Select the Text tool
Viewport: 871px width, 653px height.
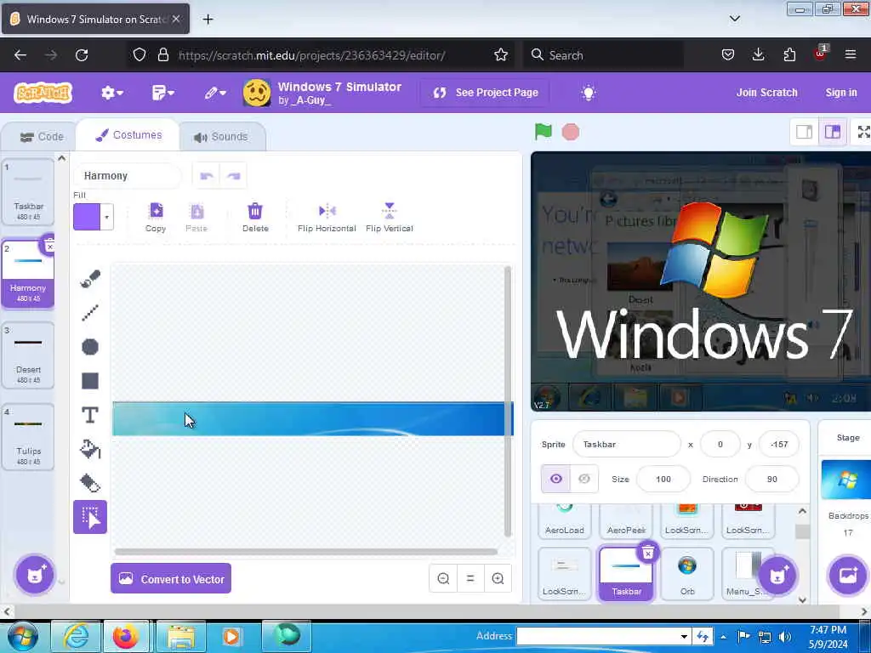[90, 415]
